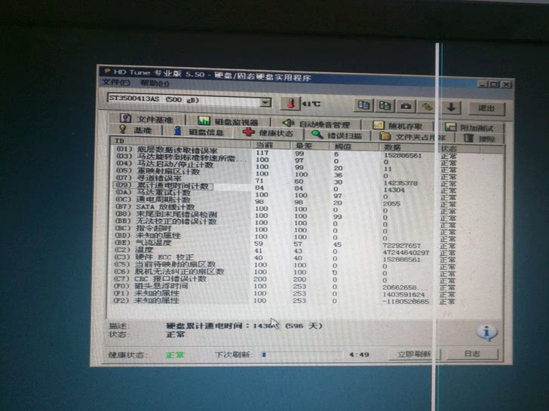Click the 状态 column header

tap(459, 149)
